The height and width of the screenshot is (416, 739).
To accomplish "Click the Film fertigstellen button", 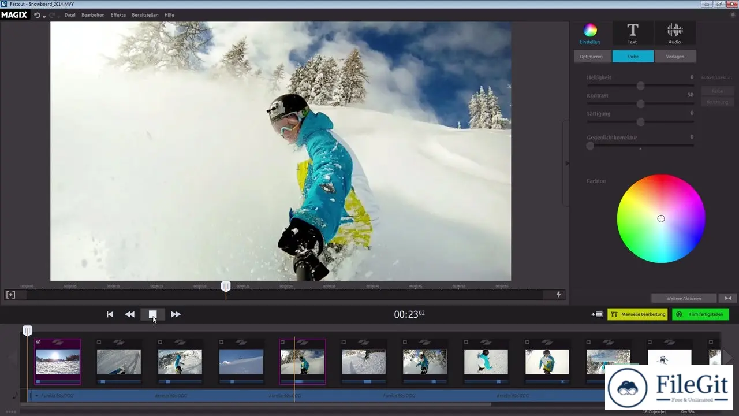I will 700,314.
